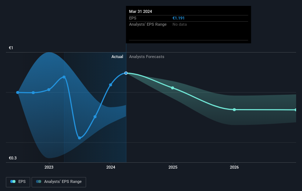Image resolution: width=302 pixels, height=191 pixels.
Task: Click the 2025 x-axis label
Action: 173,167
